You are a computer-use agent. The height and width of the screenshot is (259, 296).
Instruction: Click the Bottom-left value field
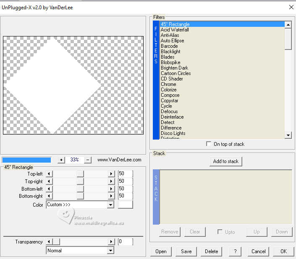[x=126, y=189]
